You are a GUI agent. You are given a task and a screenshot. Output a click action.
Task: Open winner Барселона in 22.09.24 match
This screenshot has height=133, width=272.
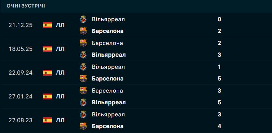[x=107, y=79]
